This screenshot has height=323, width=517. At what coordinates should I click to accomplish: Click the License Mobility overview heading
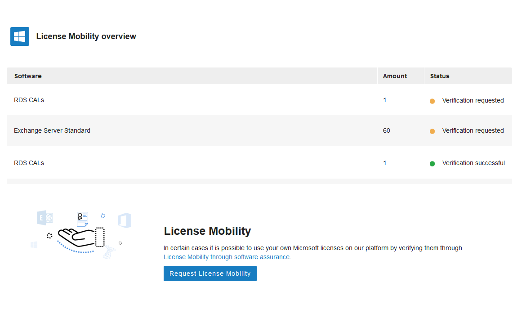pos(86,36)
